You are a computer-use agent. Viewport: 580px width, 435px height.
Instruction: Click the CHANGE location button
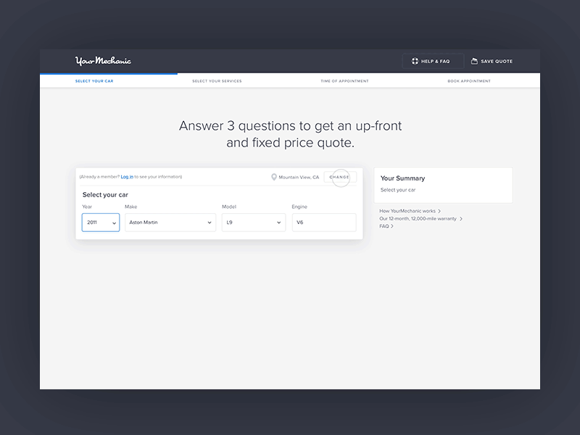pyautogui.click(x=339, y=177)
